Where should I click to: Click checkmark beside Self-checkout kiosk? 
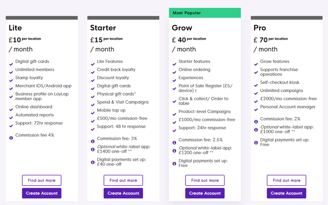[x=256, y=85]
